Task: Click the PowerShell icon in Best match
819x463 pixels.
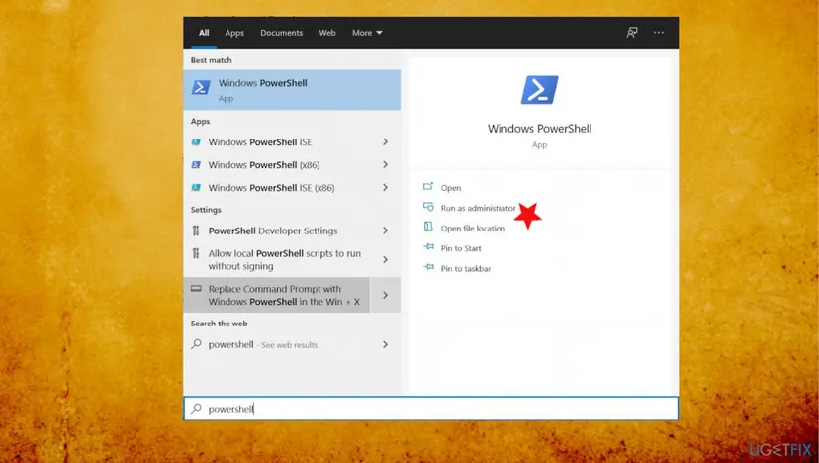Action: [201, 87]
